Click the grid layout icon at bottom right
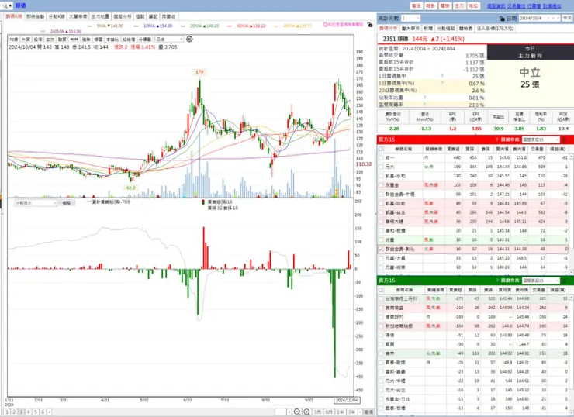The height and width of the screenshot is (417, 574). click(369, 412)
